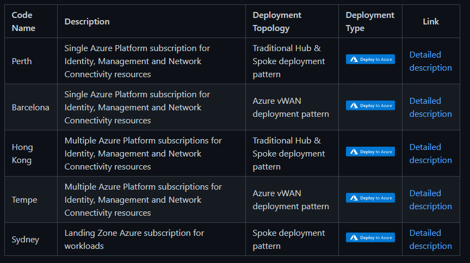Screen dimensions: 470x263
Task: Click the Link column header
Action: 431,21
